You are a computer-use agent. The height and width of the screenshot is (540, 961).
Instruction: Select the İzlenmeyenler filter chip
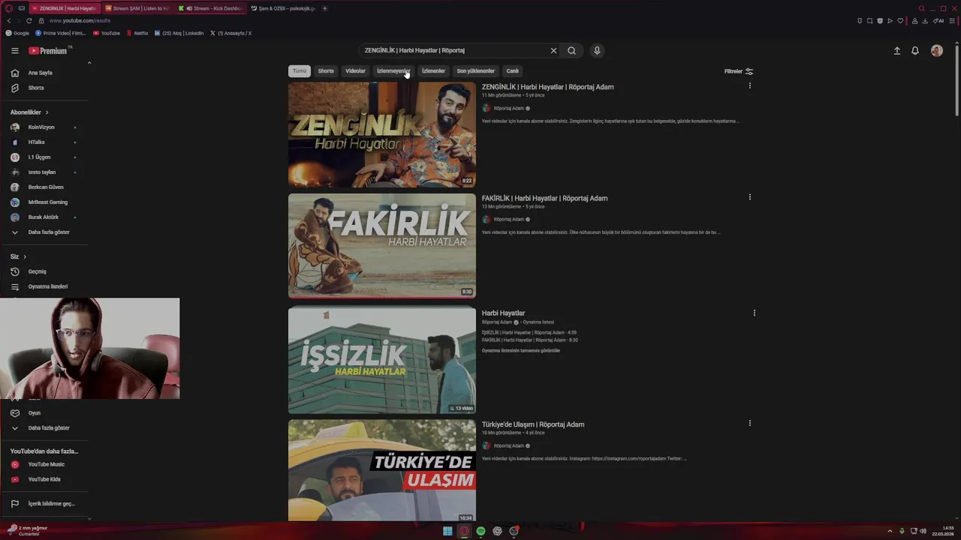(x=393, y=71)
